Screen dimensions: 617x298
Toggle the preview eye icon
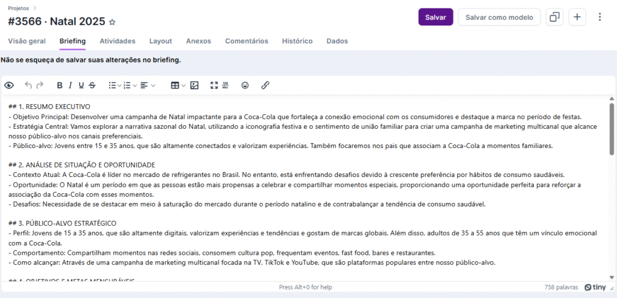pos(8,85)
